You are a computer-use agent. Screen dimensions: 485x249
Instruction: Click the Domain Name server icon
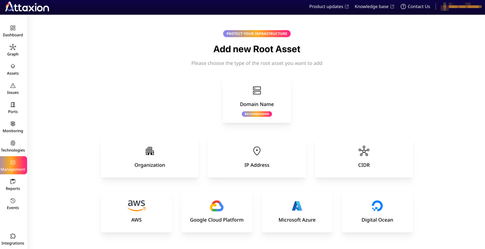(257, 90)
